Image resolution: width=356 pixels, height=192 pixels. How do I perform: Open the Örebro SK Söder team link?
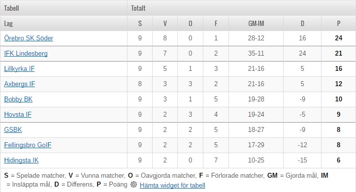click(x=29, y=38)
